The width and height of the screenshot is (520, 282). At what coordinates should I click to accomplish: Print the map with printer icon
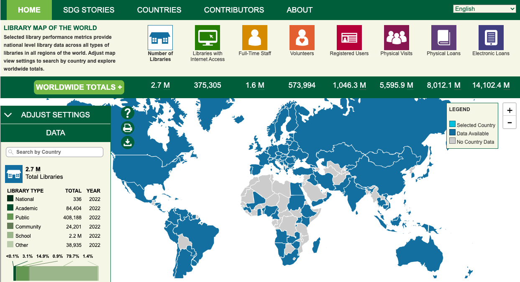tap(128, 128)
